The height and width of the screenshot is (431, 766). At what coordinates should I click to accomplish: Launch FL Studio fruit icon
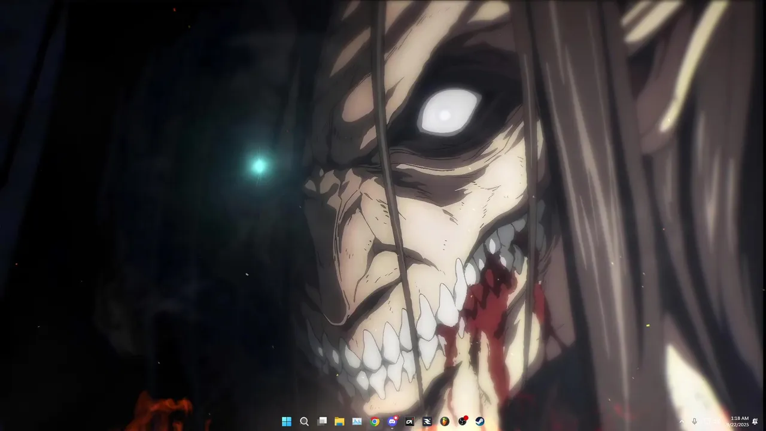(x=445, y=421)
